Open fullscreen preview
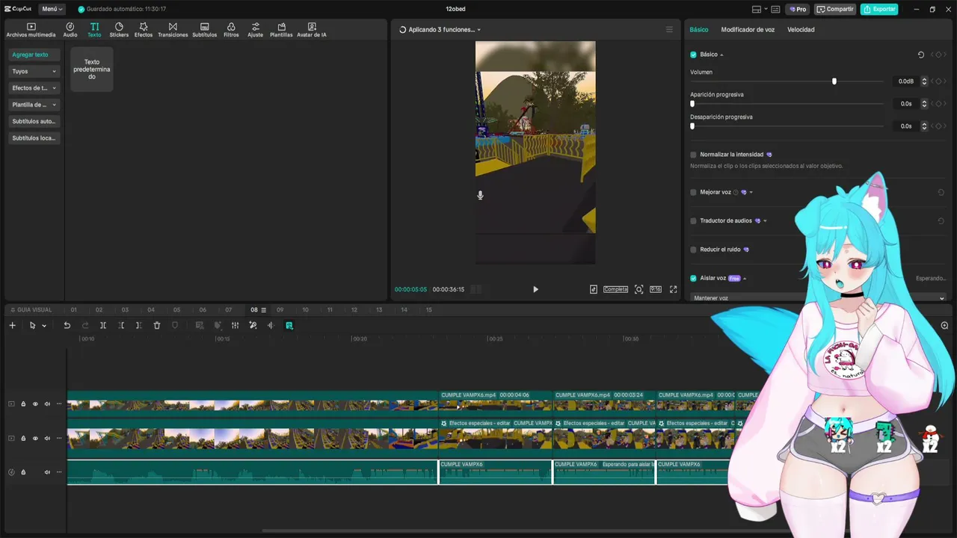Screen dimensions: 957x538 point(673,289)
